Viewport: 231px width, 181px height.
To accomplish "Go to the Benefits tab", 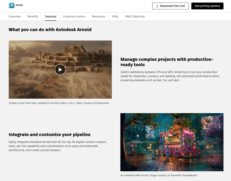I will [x=33, y=16].
